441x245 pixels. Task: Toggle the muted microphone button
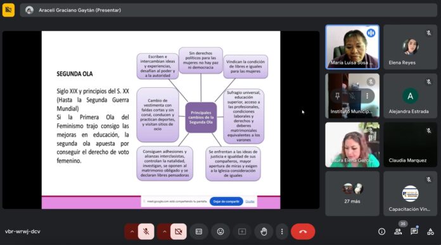(146, 232)
